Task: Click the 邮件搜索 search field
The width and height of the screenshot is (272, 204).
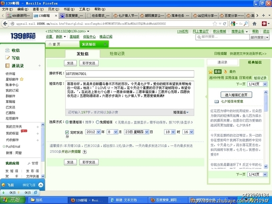Action: pos(222,37)
